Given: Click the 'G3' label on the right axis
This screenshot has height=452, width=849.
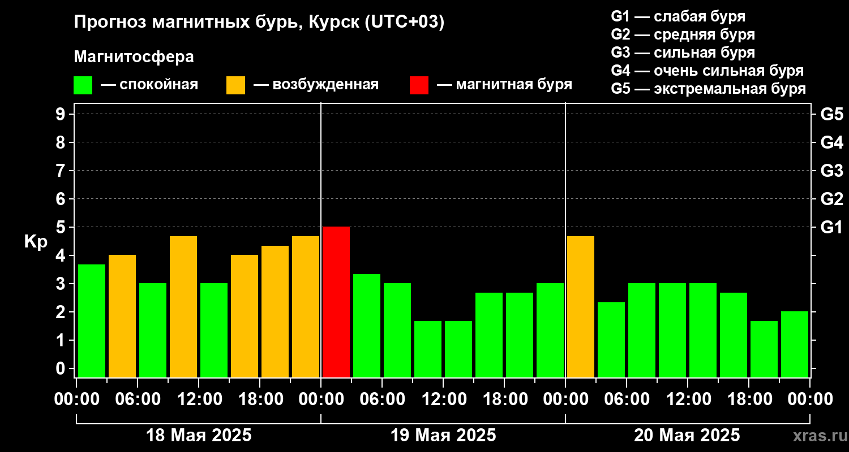Looking at the screenshot, I should click(832, 171).
